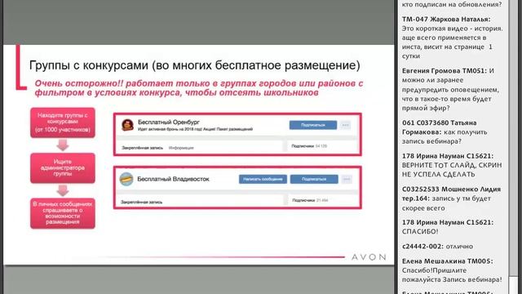Click Подписчики count for Владивосток
Viewport: 522px width, 294px height.
pyautogui.click(x=310, y=200)
